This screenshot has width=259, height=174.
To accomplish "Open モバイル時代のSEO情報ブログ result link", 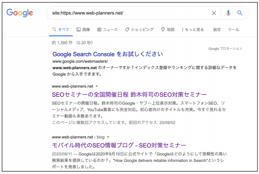I will pos(119,145).
